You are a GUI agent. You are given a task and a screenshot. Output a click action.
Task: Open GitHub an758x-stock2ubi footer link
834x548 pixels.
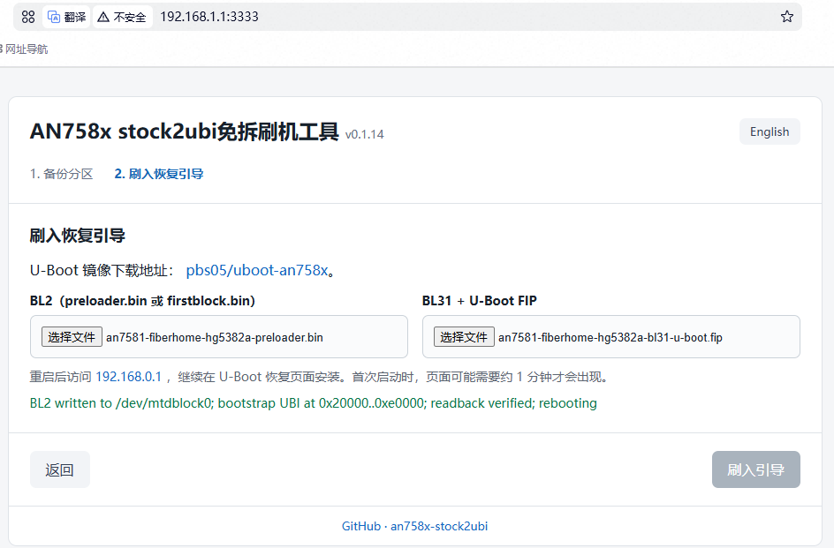pos(414,526)
